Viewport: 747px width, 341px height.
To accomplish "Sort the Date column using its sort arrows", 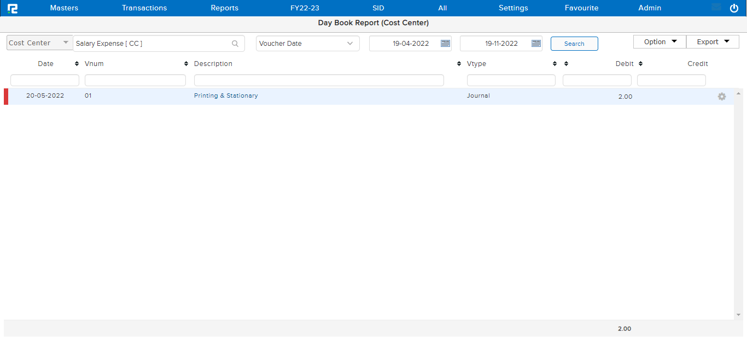I will 76,63.
